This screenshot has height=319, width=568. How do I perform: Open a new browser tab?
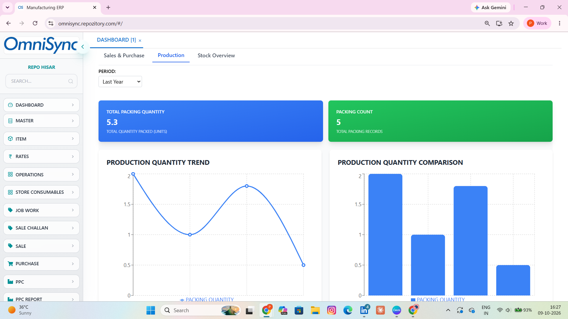pos(108,7)
